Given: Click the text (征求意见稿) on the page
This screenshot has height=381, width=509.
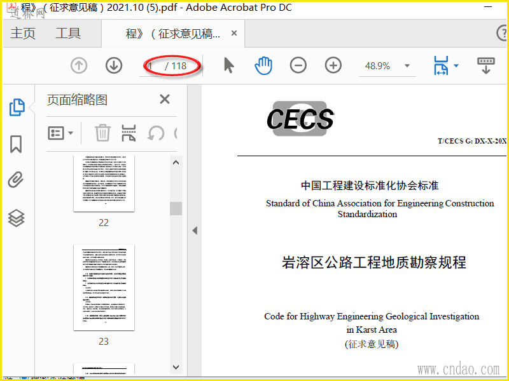Looking at the screenshot, I should (372, 344).
